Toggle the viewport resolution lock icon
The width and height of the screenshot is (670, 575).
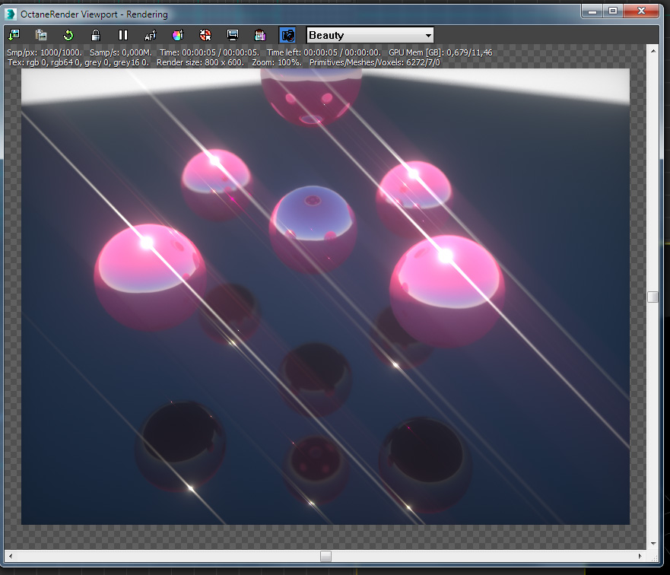point(96,35)
